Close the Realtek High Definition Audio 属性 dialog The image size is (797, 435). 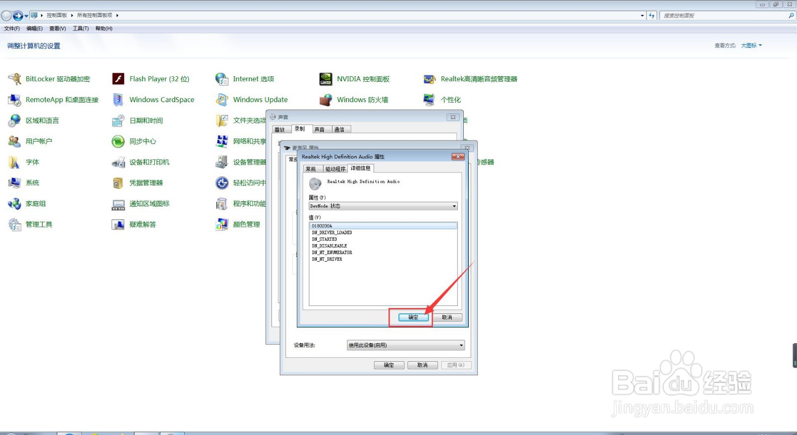pyautogui.click(x=458, y=156)
